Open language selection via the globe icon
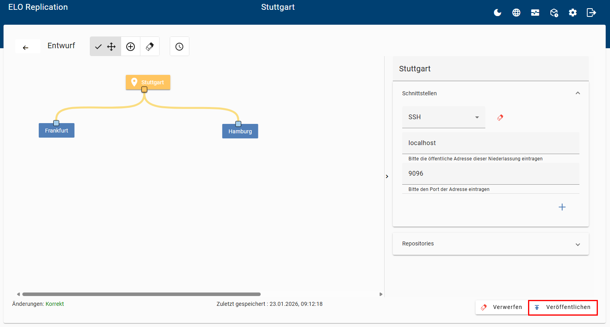Image resolution: width=610 pixels, height=327 pixels. tap(516, 13)
